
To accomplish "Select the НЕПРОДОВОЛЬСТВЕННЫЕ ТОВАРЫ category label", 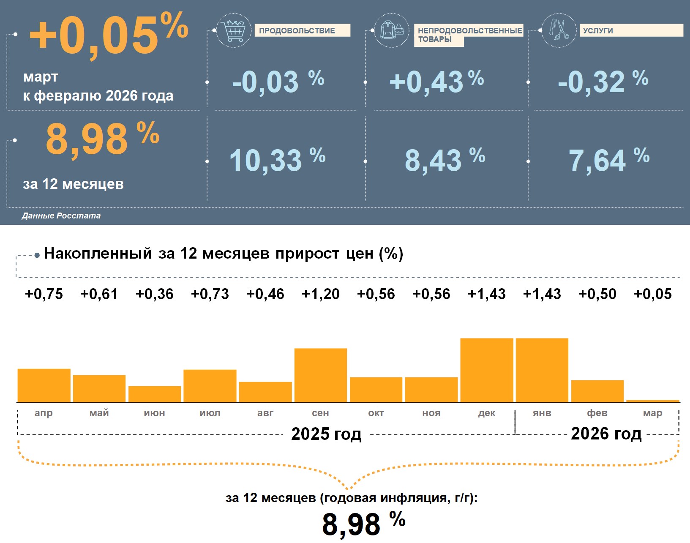I will pyautogui.click(x=468, y=35).
